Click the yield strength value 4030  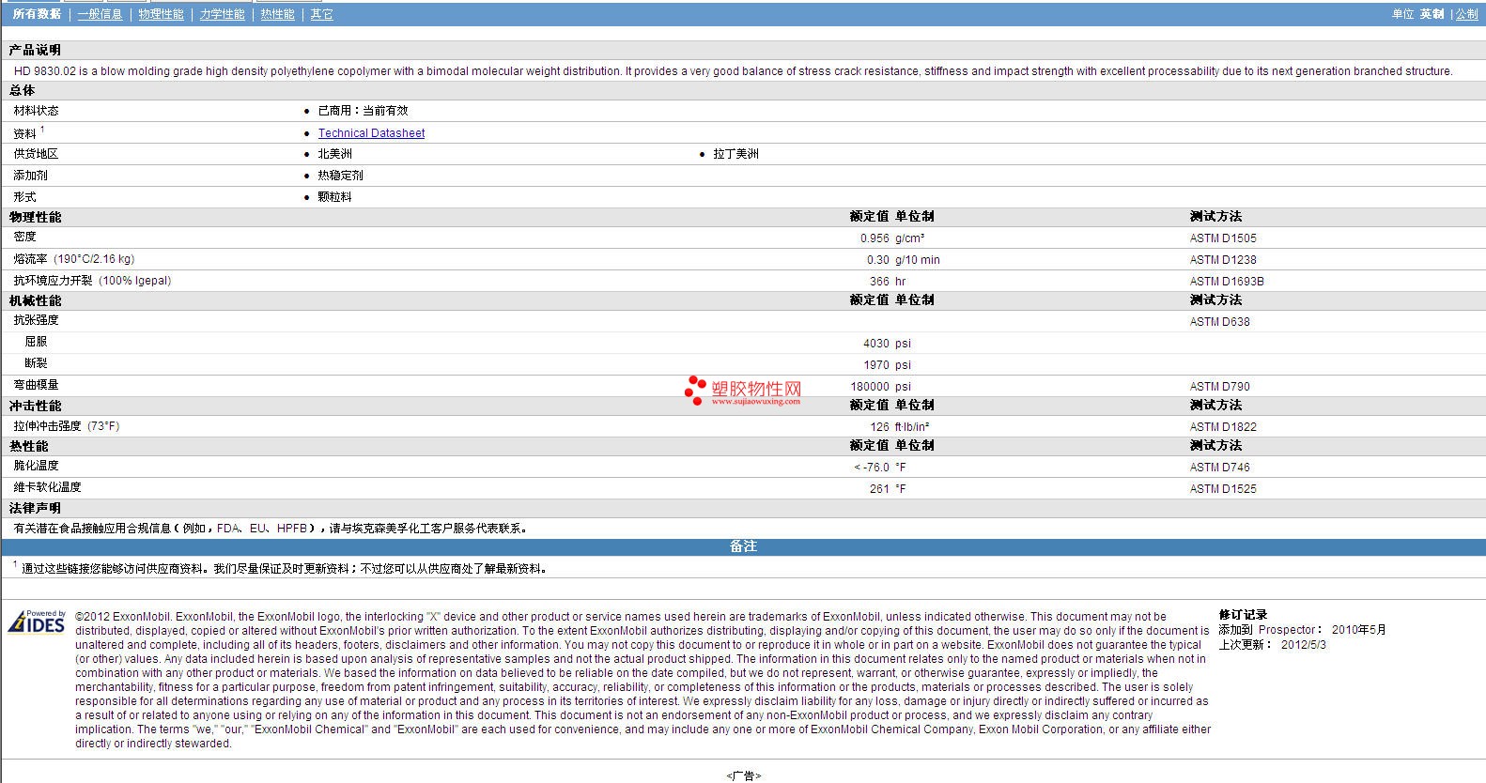876,344
